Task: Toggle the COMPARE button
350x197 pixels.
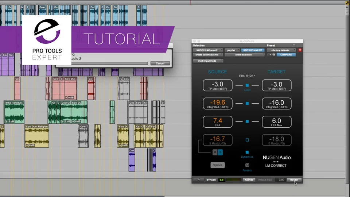Action: point(286,55)
